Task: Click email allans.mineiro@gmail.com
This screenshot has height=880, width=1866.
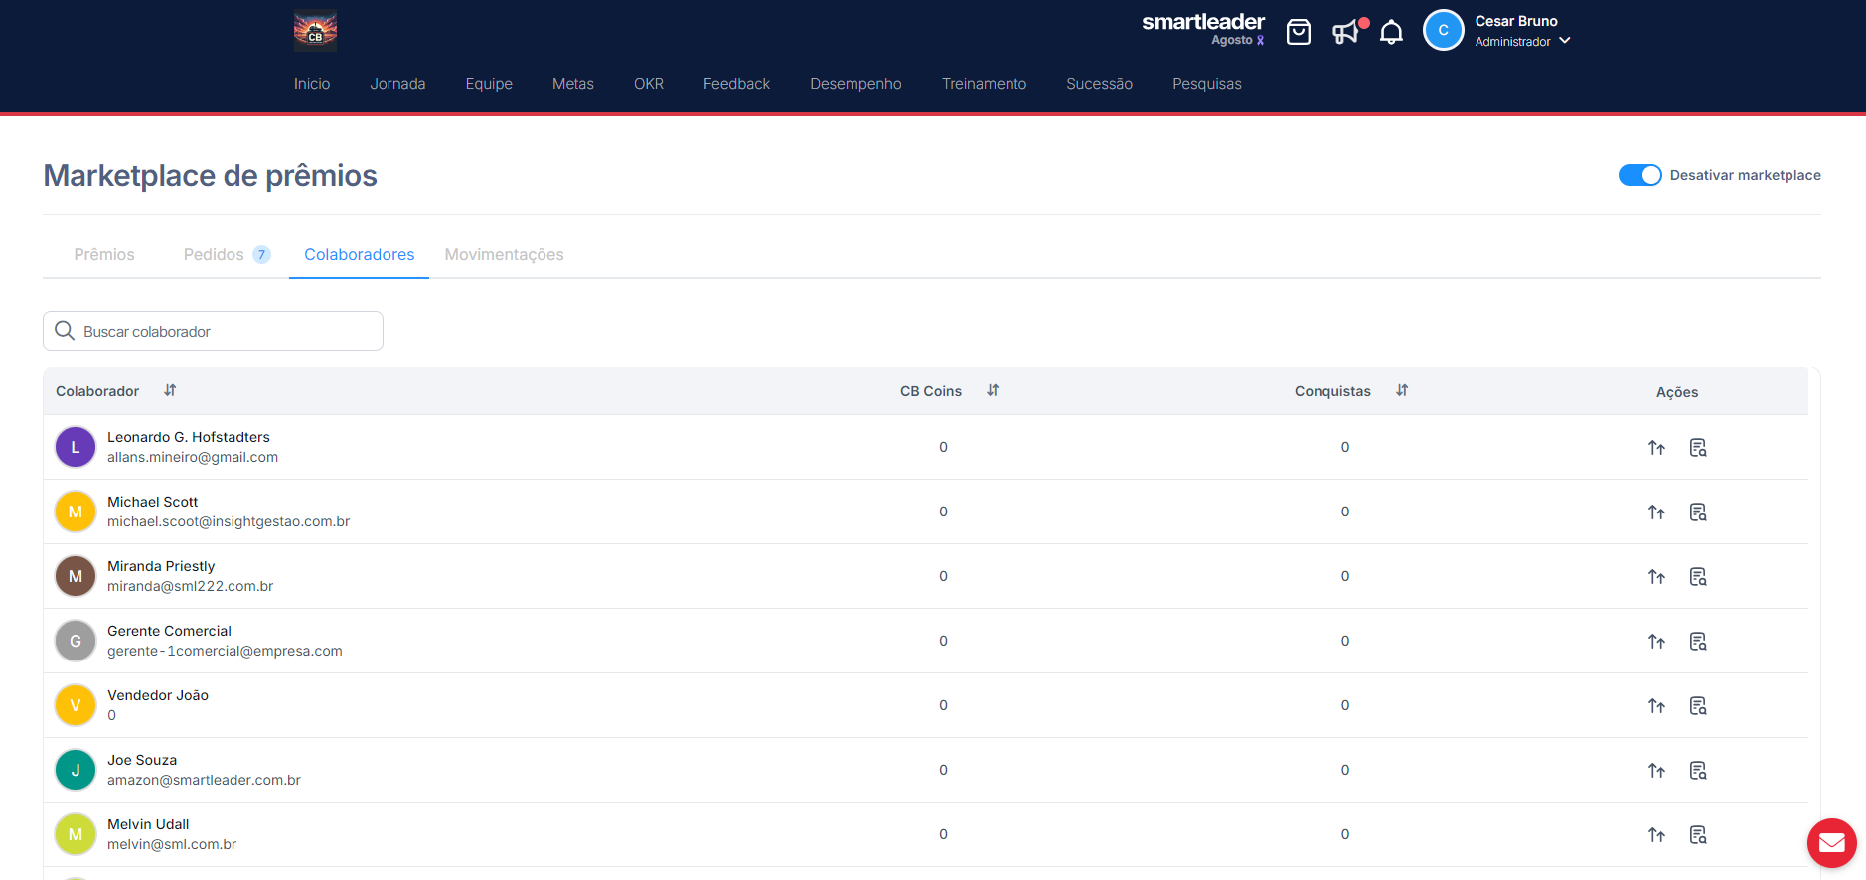Action: tap(193, 457)
